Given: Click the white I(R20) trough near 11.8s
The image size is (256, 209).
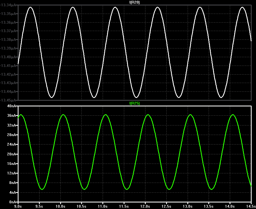Looking at the screenshot, I should [x=136, y=97].
